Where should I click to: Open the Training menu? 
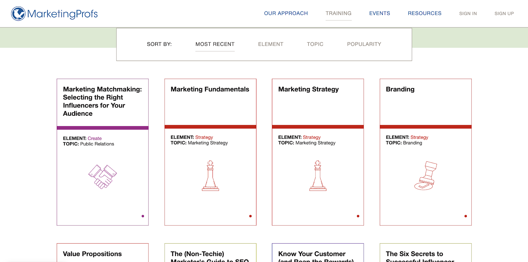coord(339,13)
